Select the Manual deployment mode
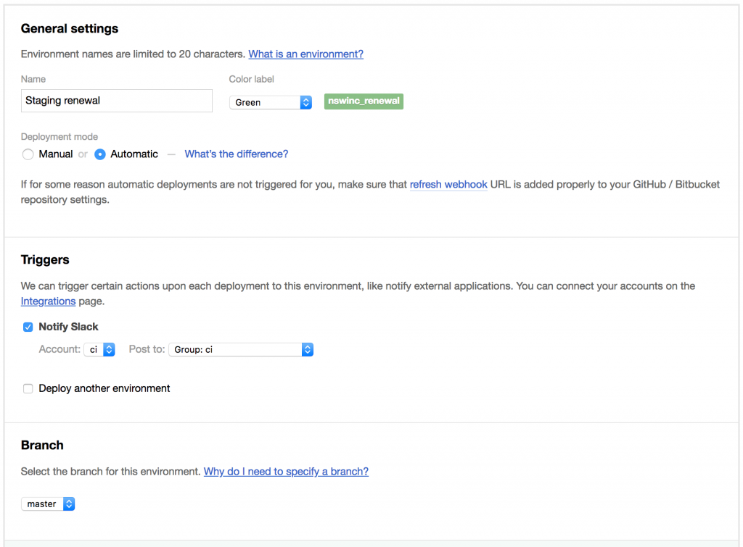743x547 pixels. click(28, 154)
